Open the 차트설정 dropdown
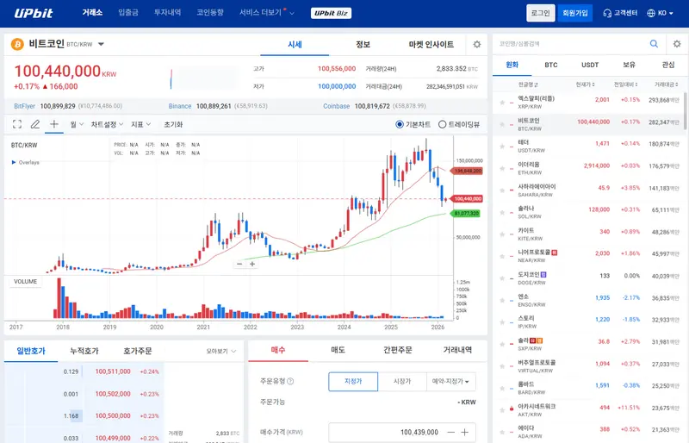The image size is (689, 443). coord(107,124)
